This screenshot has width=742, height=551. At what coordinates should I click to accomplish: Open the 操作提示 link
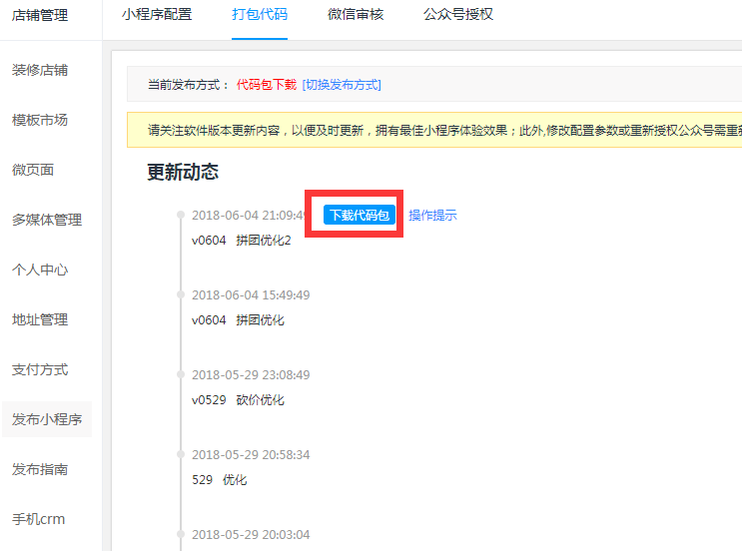point(432,215)
